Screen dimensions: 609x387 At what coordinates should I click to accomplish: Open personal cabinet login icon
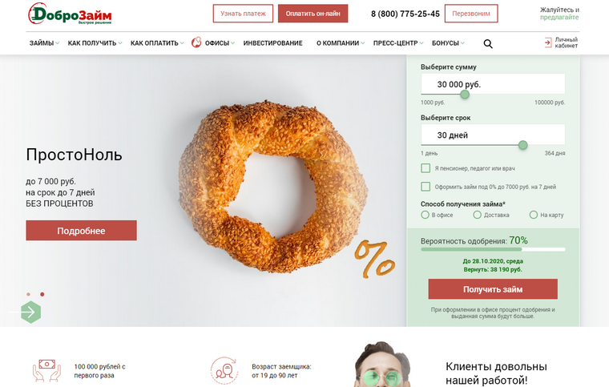(547, 42)
